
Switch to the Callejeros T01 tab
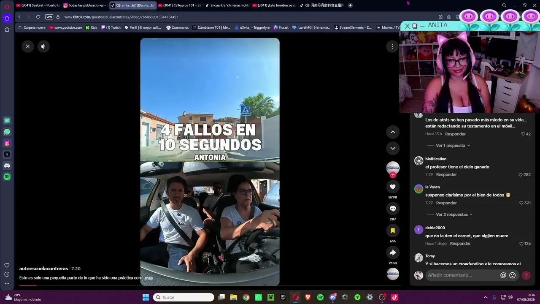pos(180,5)
